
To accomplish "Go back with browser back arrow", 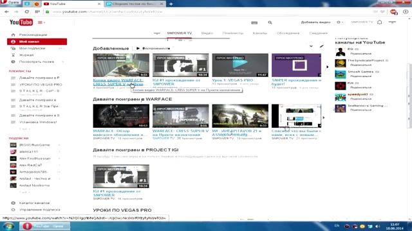I will pos(6,12).
